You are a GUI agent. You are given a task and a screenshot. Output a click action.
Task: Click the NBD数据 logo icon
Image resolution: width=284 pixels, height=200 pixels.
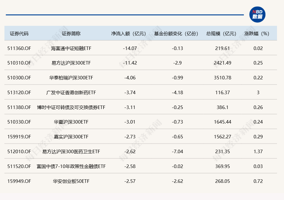(x=257, y=14)
